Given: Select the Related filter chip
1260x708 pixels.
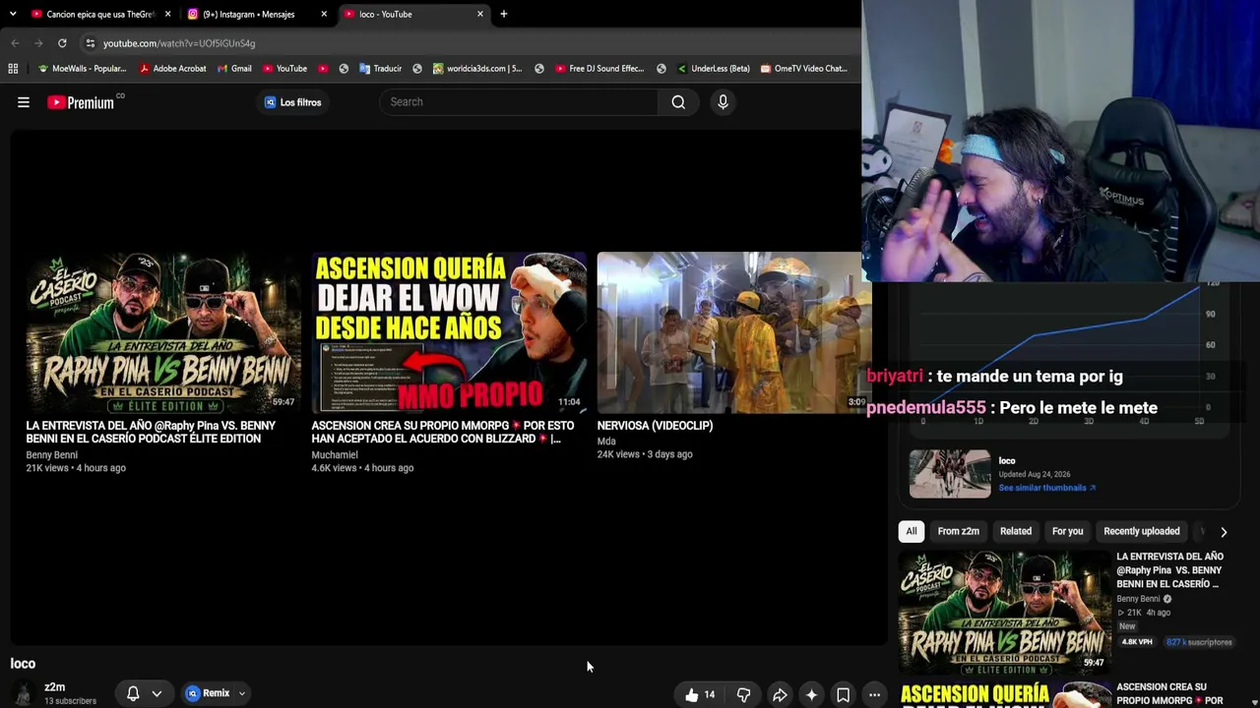Looking at the screenshot, I should (x=1016, y=532).
